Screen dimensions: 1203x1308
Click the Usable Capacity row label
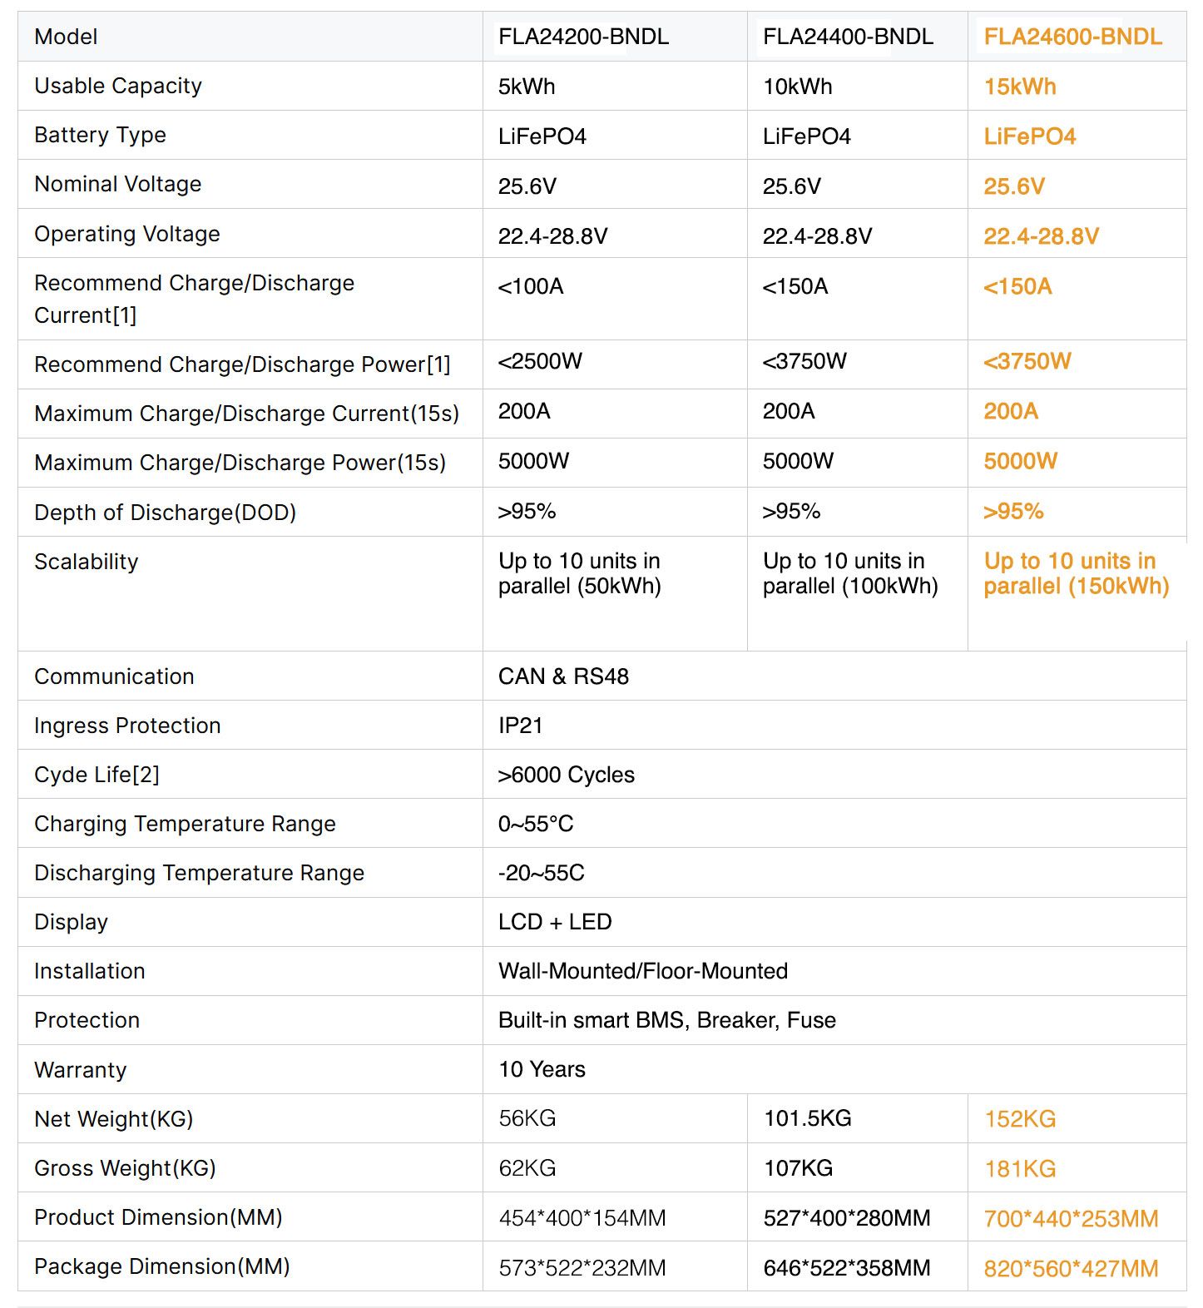pyautogui.click(x=118, y=86)
